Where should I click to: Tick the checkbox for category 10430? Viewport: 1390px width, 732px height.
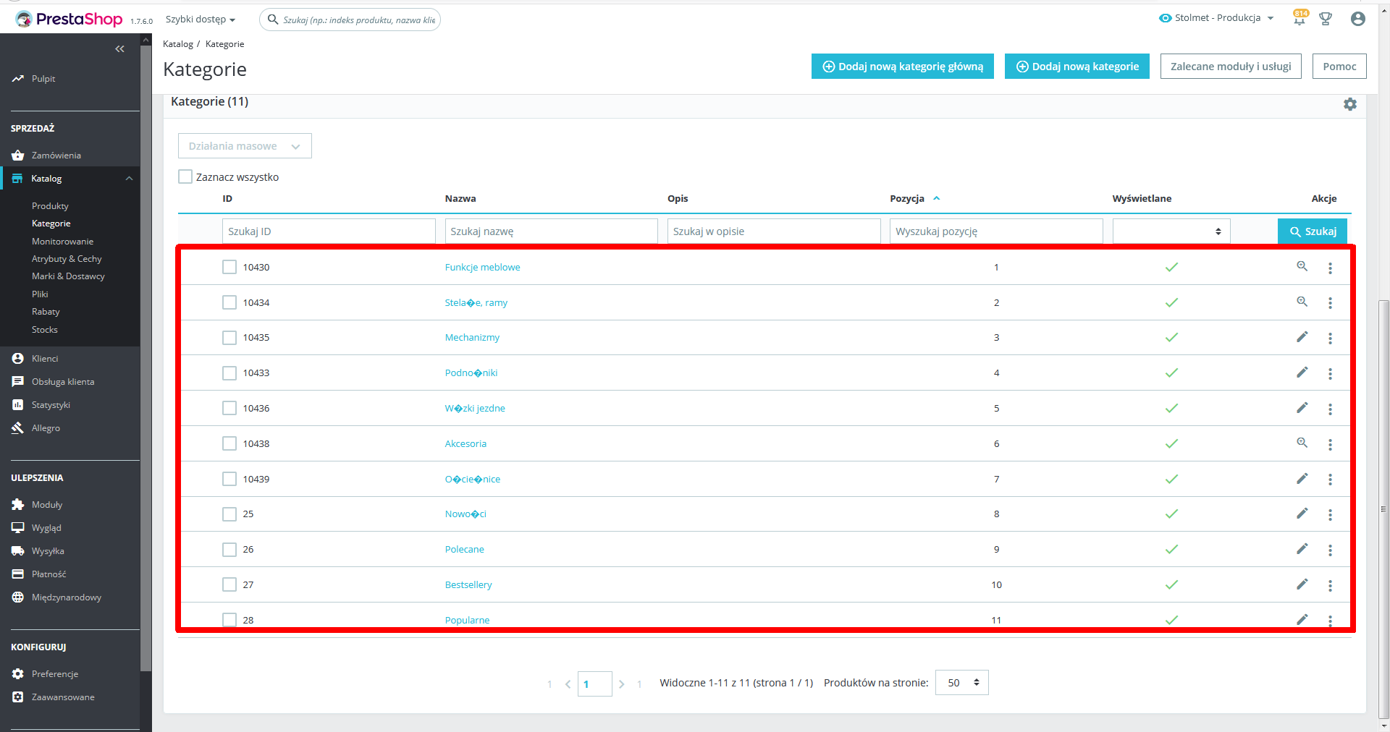229,267
